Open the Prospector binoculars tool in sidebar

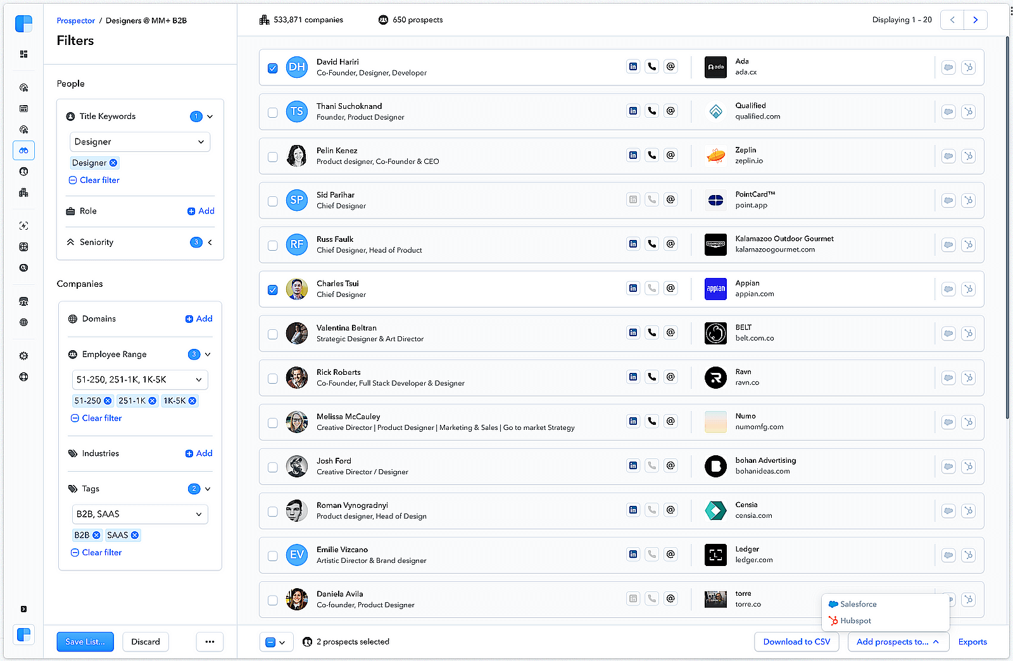click(x=23, y=150)
